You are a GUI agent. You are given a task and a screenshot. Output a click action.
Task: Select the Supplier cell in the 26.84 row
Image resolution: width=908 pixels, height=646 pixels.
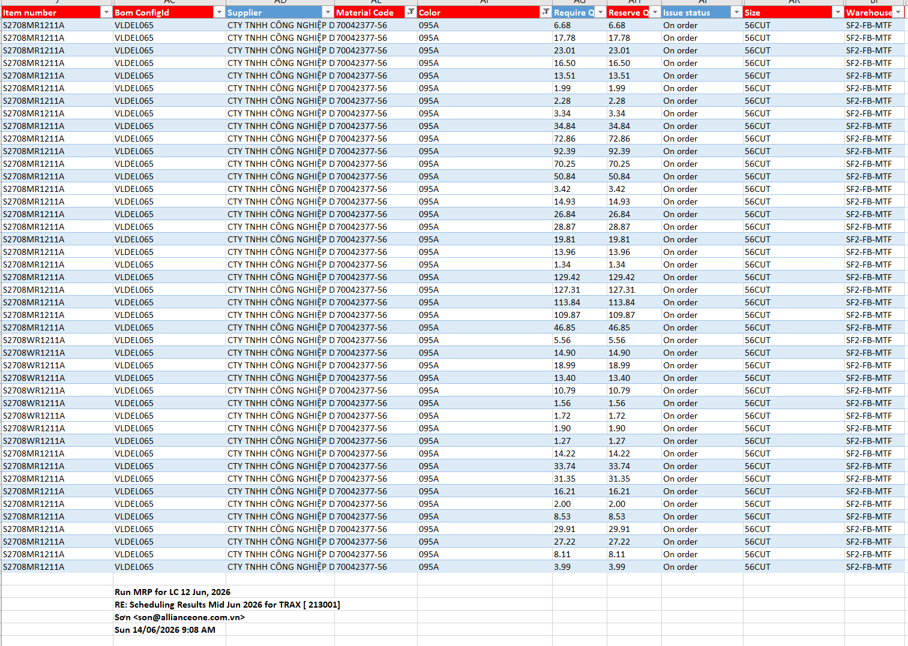pyautogui.click(x=280, y=214)
